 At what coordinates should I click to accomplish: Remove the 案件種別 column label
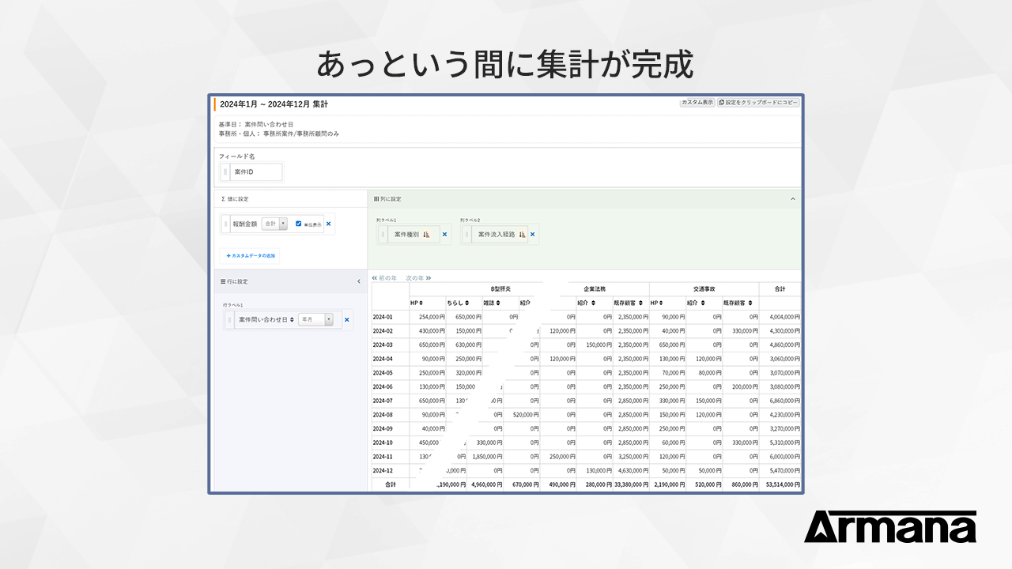tap(444, 234)
